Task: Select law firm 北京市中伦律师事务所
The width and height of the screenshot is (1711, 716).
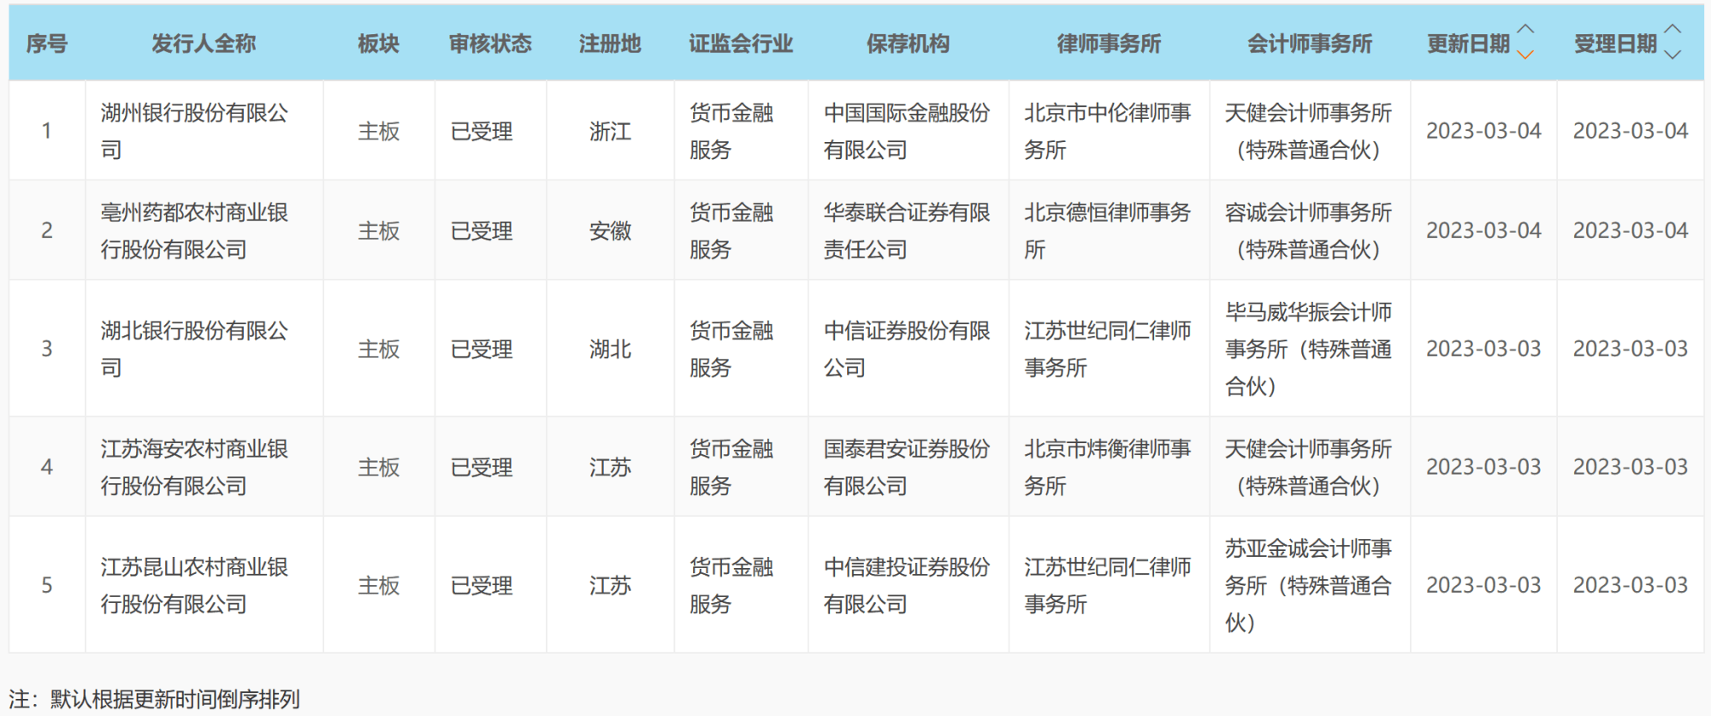Action: click(x=1108, y=131)
